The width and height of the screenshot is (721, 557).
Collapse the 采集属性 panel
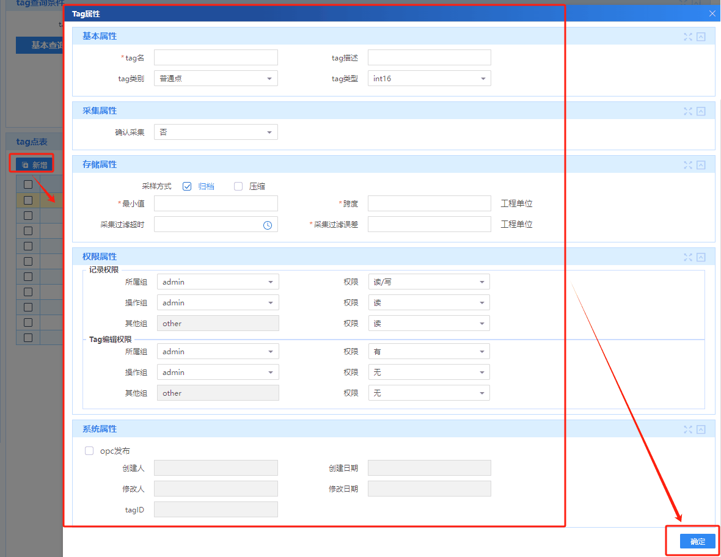(701, 111)
